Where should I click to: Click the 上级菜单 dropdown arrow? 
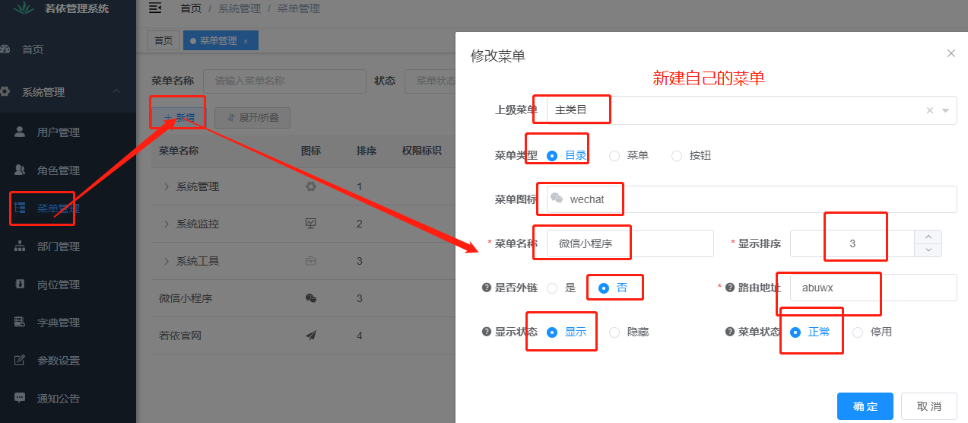tap(946, 110)
